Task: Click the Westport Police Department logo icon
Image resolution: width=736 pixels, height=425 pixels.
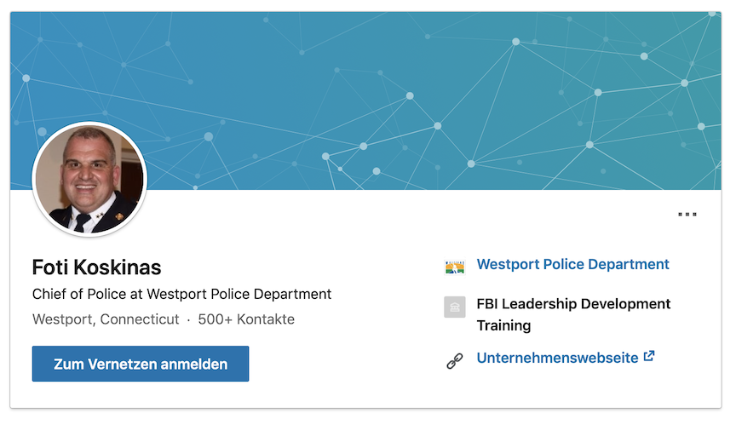Action: (455, 266)
